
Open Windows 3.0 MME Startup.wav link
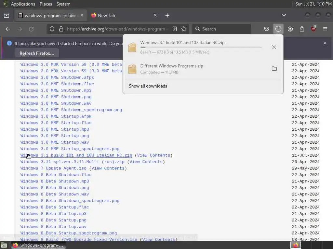(x=55, y=142)
